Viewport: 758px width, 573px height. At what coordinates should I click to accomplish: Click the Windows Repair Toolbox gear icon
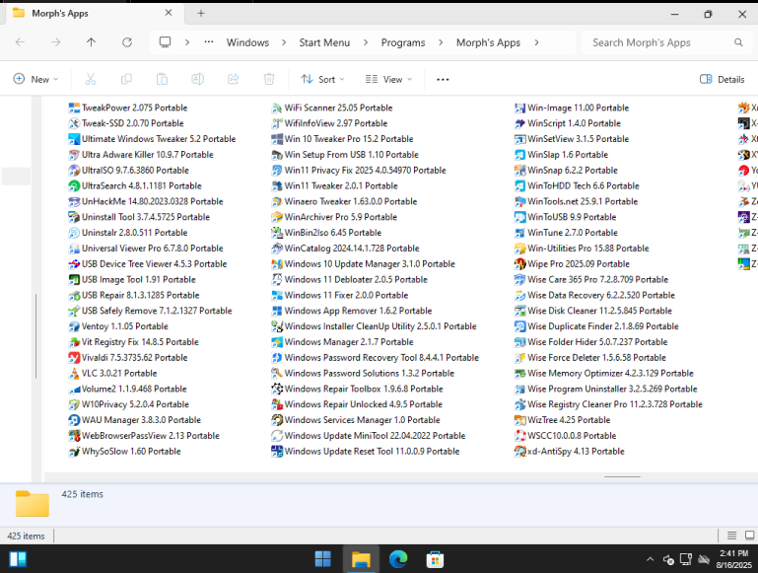pyautogui.click(x=277, y=389)
